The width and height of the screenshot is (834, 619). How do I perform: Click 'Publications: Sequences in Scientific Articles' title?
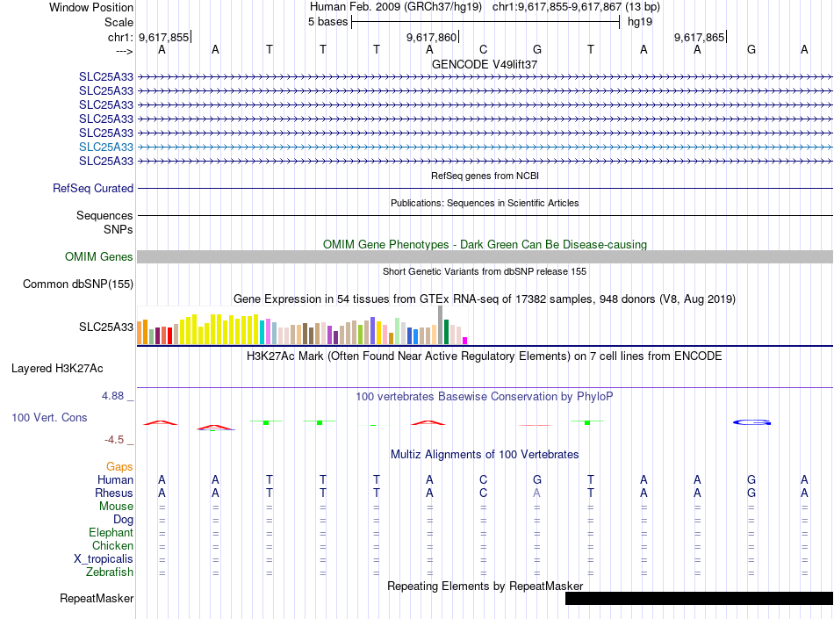pos(485,203)
